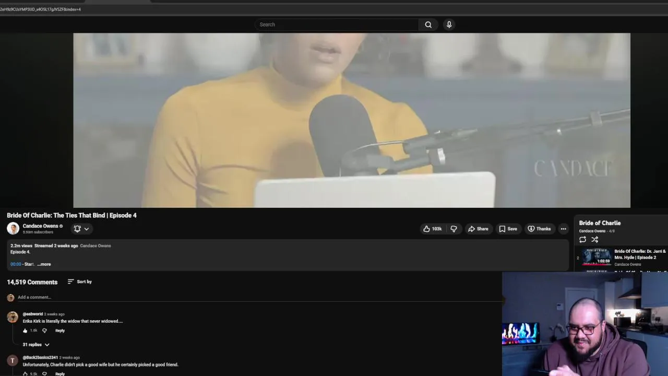Click the notification bell for Candace Owens
Screen dimensions: 668x376
[77, 229]
